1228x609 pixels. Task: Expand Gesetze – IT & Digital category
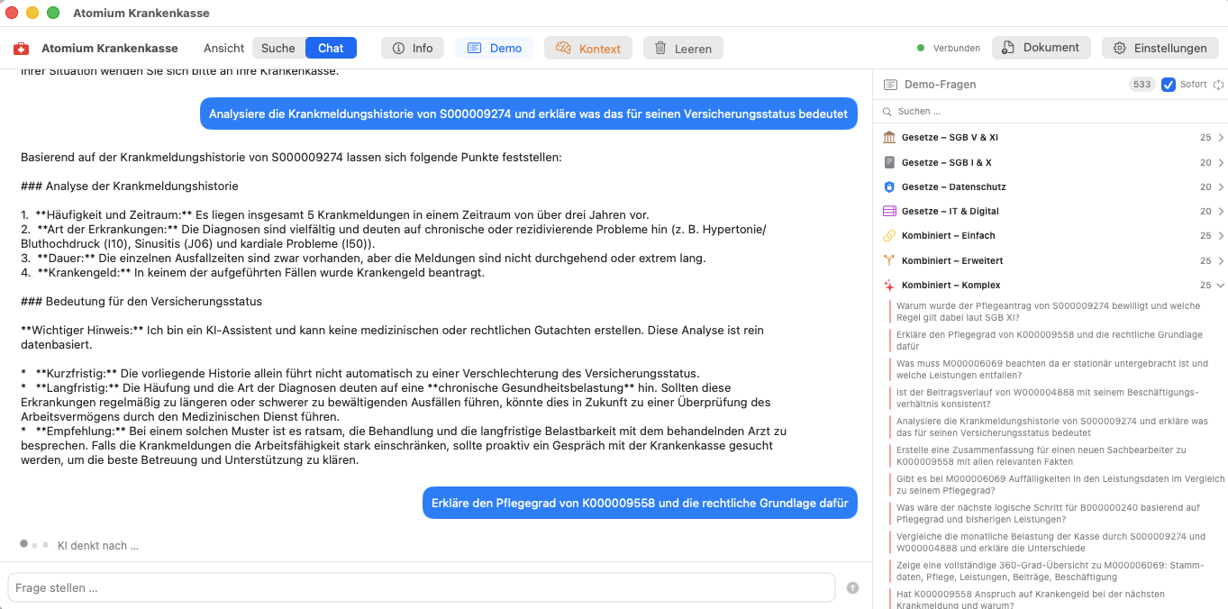click(1050, 212)
